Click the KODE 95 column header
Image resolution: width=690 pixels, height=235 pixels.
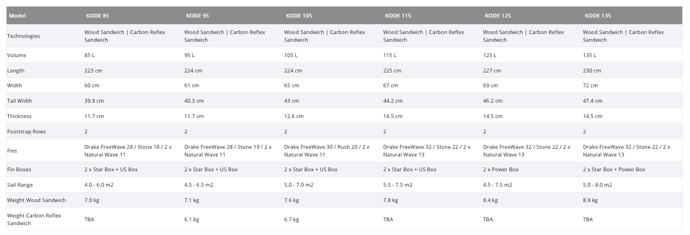coord(197,16)
